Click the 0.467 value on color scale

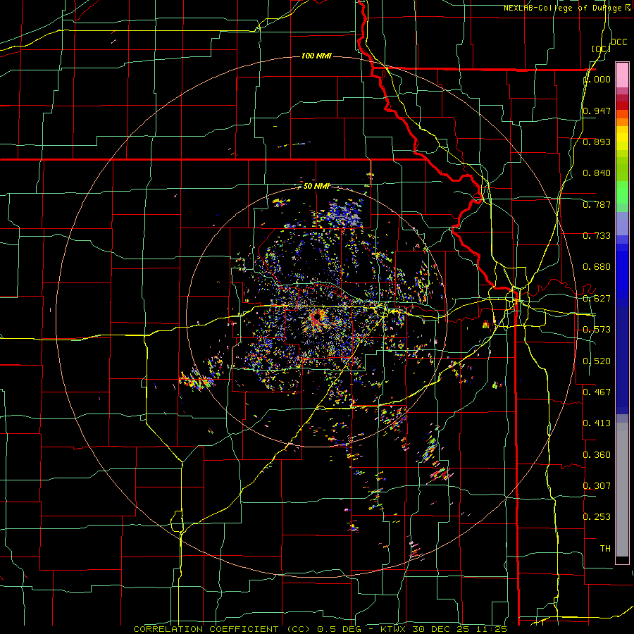tap(597, 392)
